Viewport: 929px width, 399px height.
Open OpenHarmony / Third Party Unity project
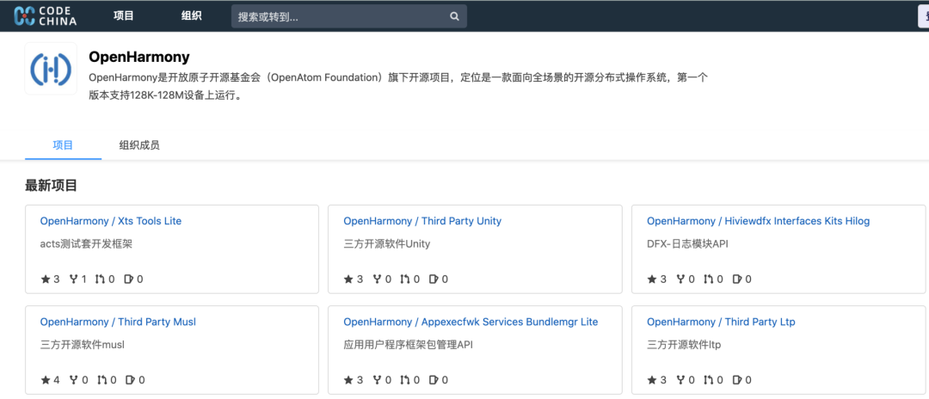(422, 221)
